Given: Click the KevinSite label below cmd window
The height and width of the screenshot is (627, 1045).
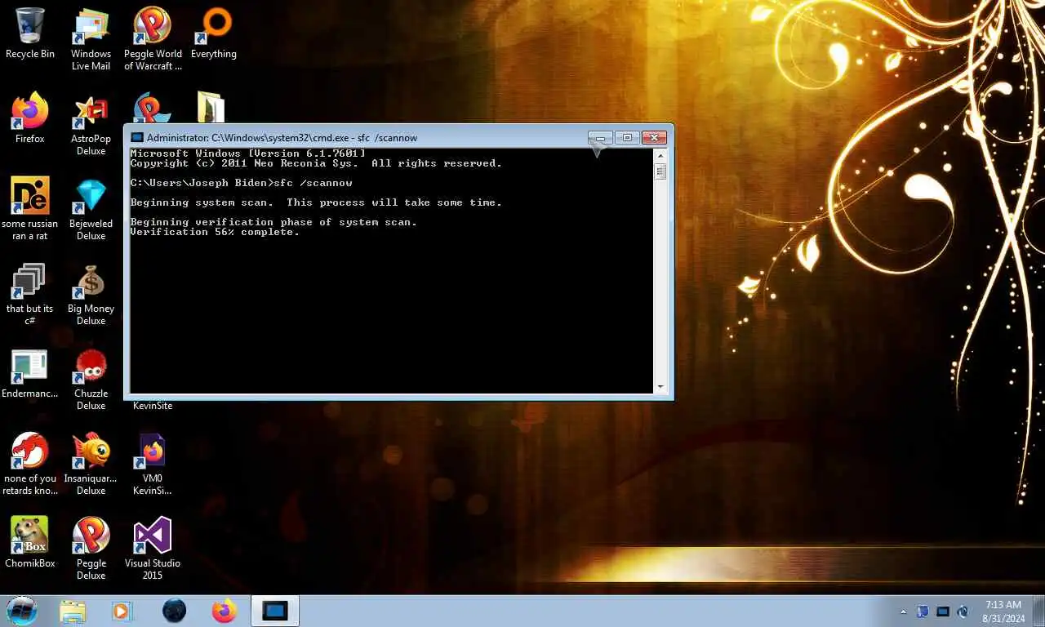Looking at the screenshot, I should point(153,406).
